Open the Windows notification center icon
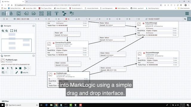This screenshot has height=107, width=191. pyautogui.click(x=188, y=105)
